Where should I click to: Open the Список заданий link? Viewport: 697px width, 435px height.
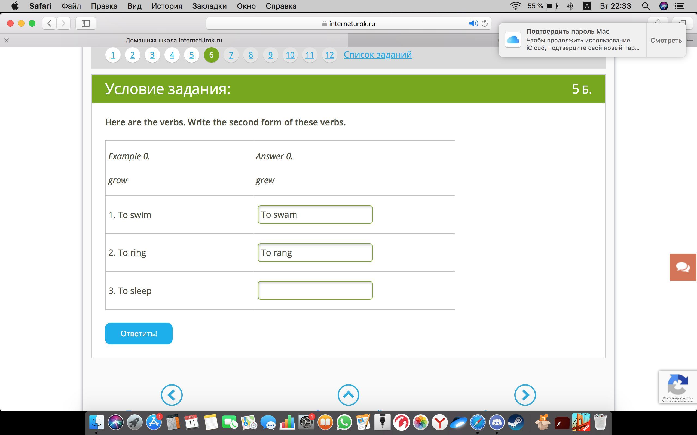[x=377, y=54]
